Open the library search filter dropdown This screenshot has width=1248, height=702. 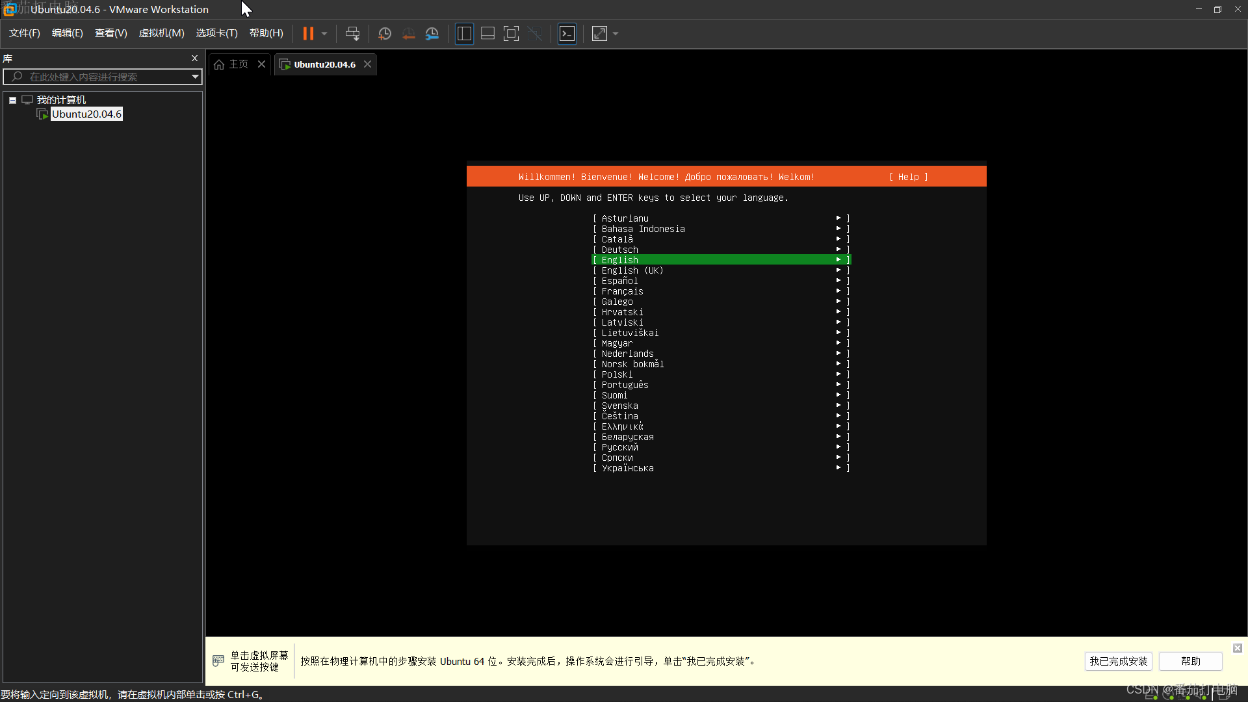pos(194,77)
